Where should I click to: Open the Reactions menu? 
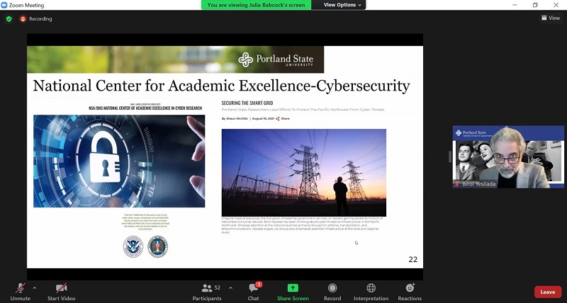410,292
